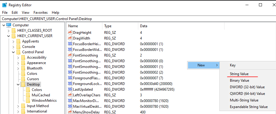The image size is (276, 114).
Task: Click the Registry Editor app icon in title bar
Action: click(4, 5)
